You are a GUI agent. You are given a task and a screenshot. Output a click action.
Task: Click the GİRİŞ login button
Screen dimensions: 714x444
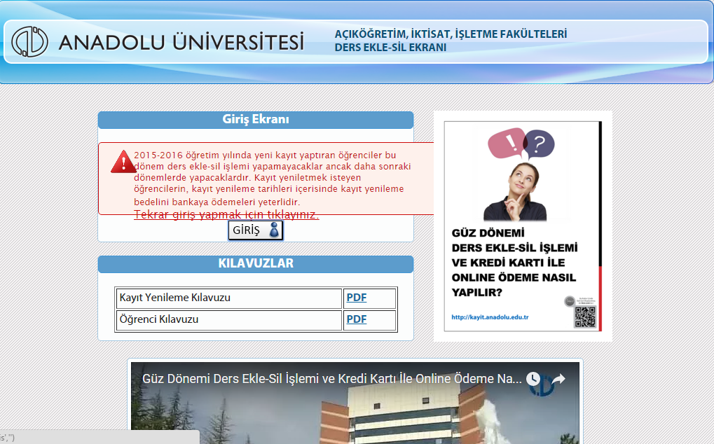point(256,230)
